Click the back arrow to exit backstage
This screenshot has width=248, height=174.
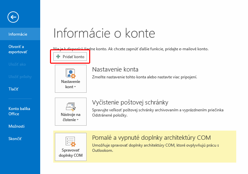click(x=14, y=17)
